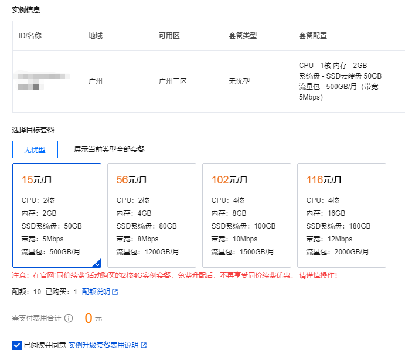Click external link icon beside 配额说明
Viewport: 405px width, 354px height.
[115, 292]
